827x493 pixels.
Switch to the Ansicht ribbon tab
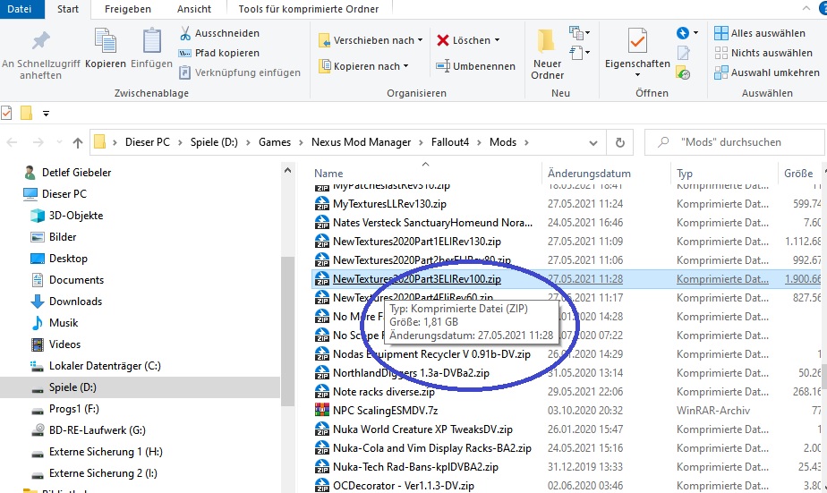coord(194,9)
